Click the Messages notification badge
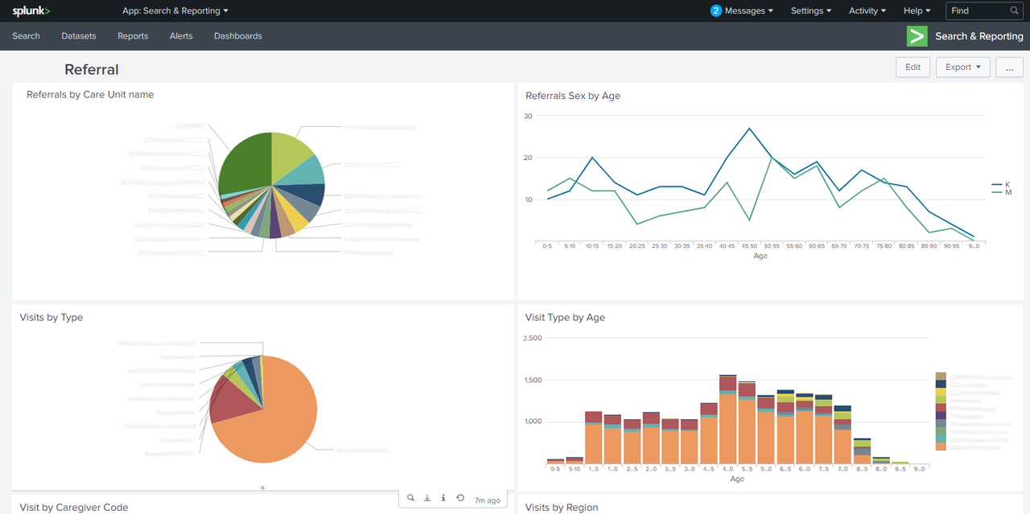 [715, 10]
